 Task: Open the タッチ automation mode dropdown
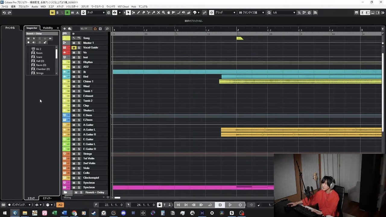point(96,13)
